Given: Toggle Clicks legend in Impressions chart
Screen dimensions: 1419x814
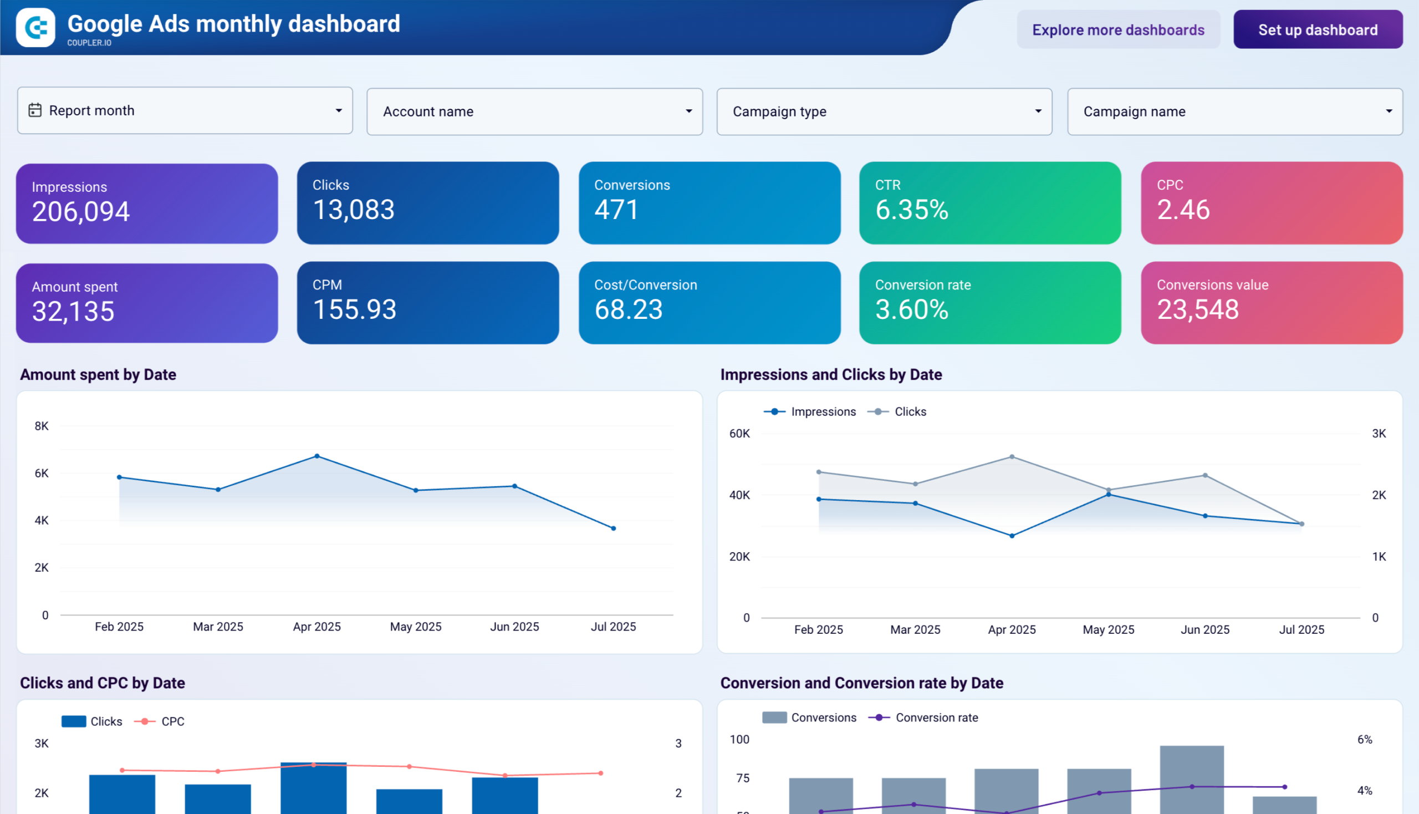Looking at the screenshot, I should [x=878, y=412].
